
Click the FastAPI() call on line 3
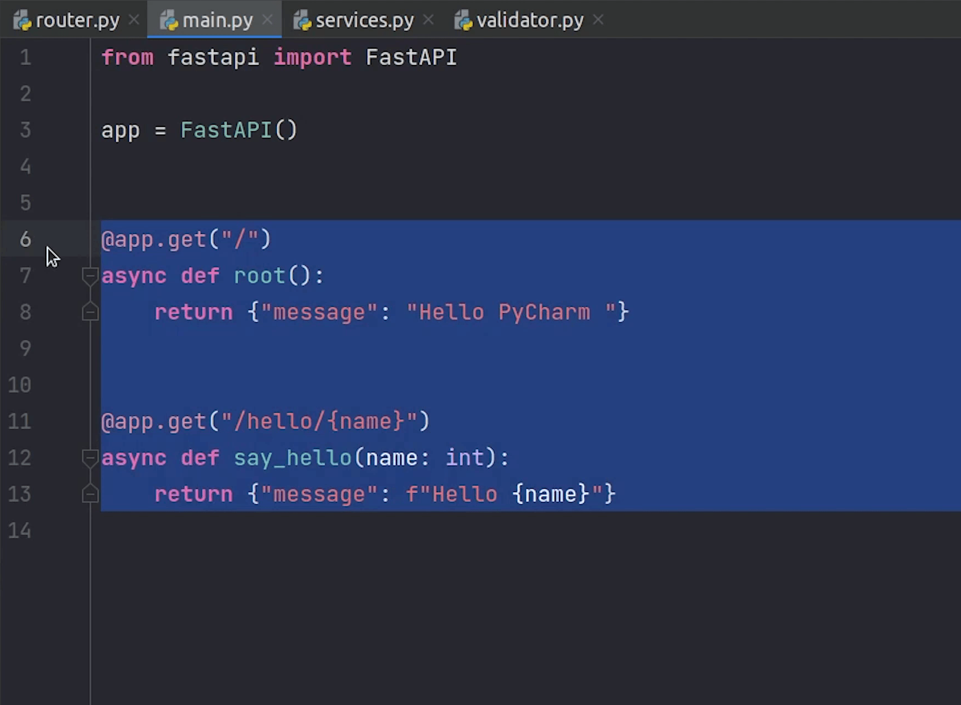coord(238,130)
